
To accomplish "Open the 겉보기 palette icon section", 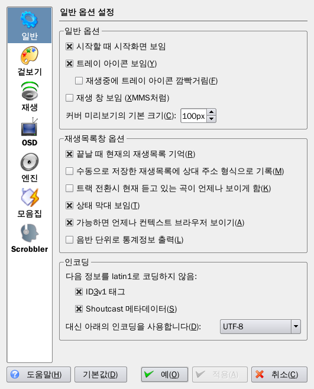I will [30, 61].
